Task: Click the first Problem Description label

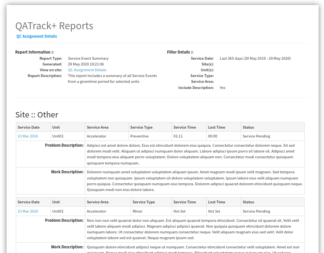Action: (x=64, y=145)
